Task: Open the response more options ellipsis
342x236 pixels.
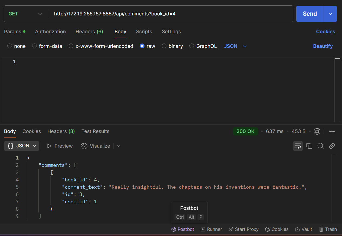Action: click(332, 131)
